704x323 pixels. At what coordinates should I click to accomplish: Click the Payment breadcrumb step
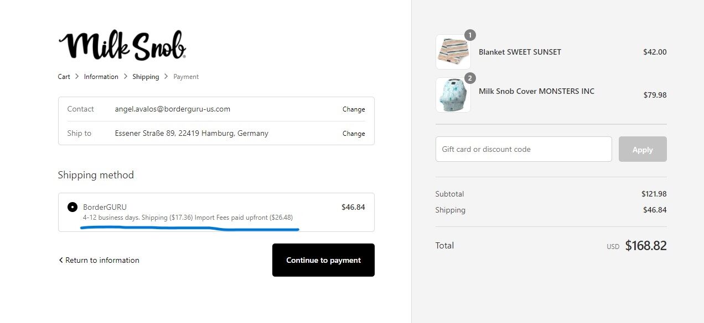(x=186, y=77)
